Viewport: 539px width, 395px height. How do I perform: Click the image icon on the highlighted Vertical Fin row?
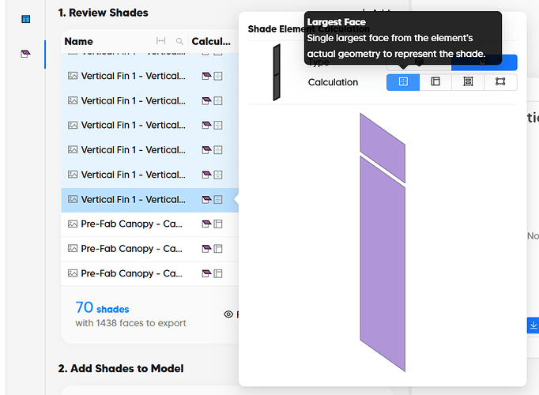(x=73, y=200)
